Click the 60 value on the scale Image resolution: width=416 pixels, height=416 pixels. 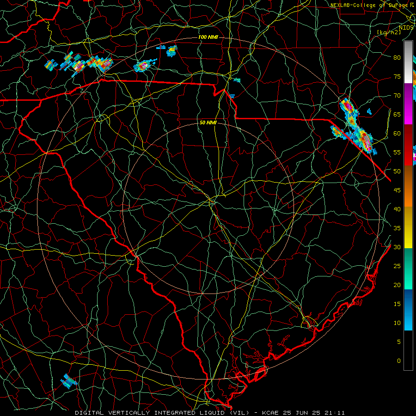397,134
